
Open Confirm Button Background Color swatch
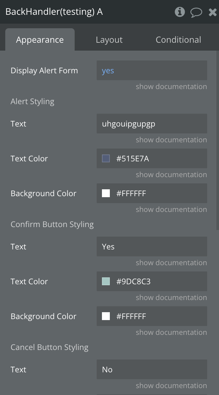pos(106,316)
